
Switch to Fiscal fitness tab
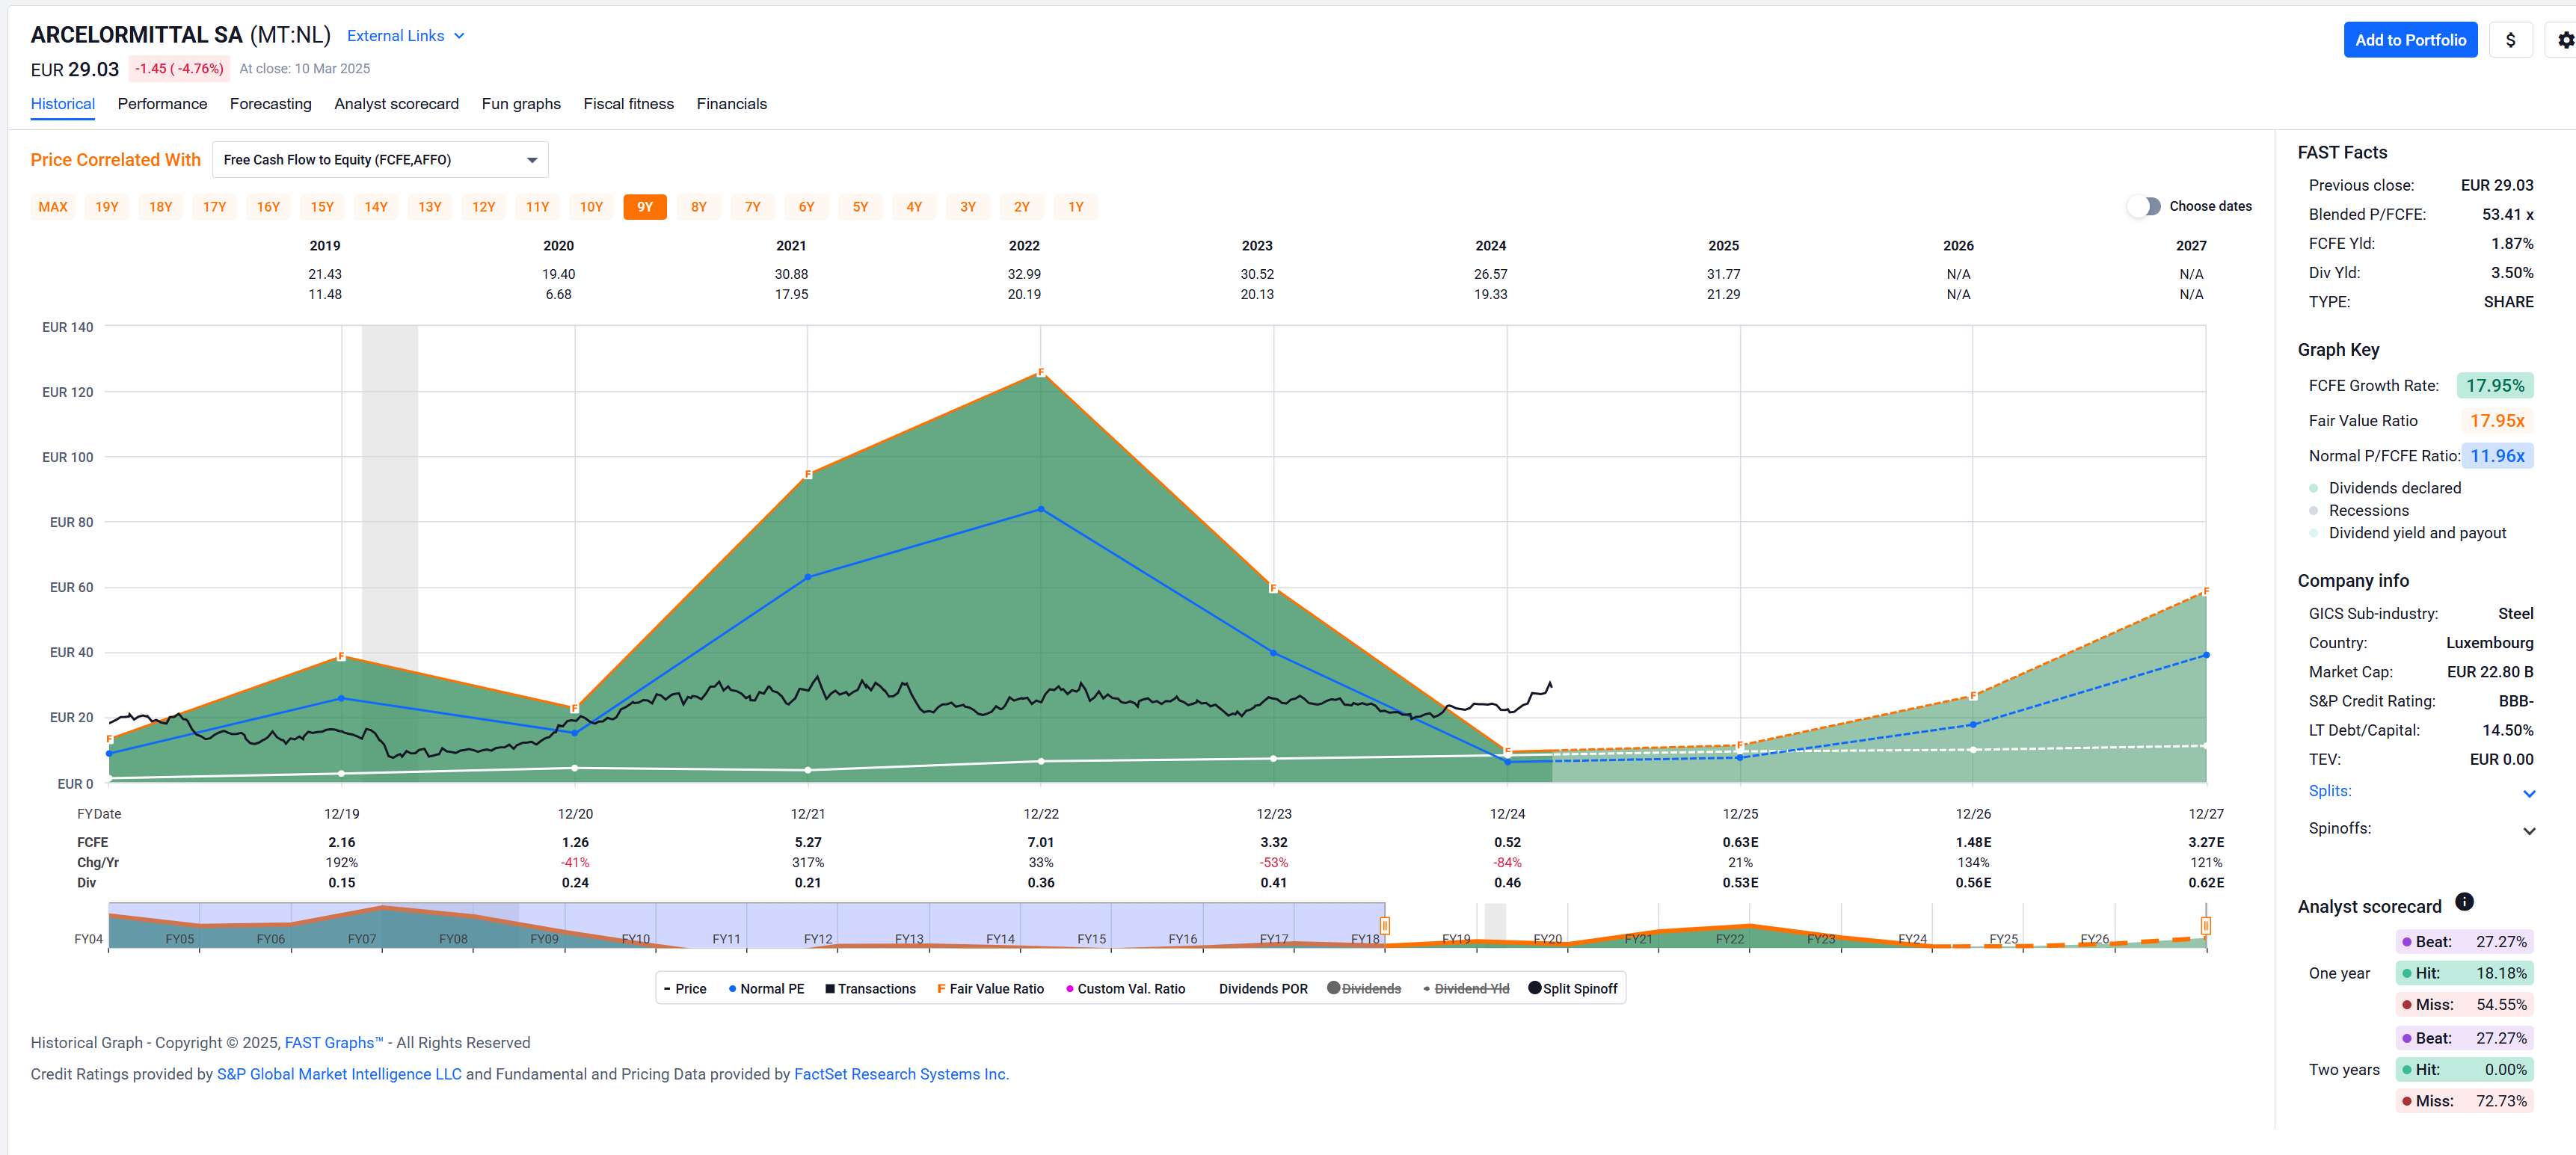[629, 104]
